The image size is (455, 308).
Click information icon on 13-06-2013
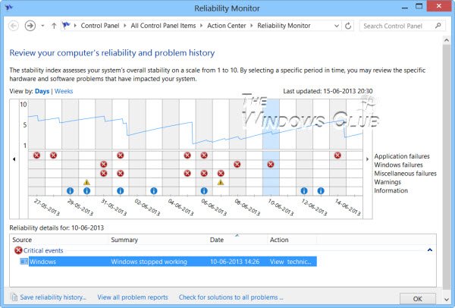click(321, 190)
